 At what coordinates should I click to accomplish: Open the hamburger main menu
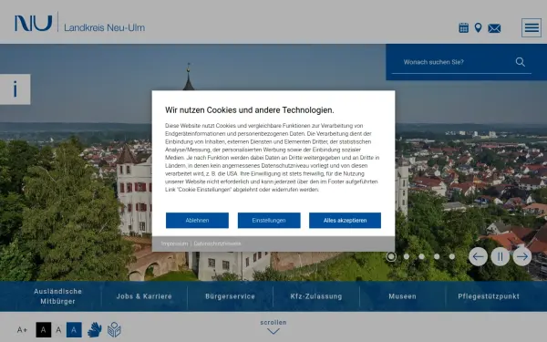click(532, 27)
